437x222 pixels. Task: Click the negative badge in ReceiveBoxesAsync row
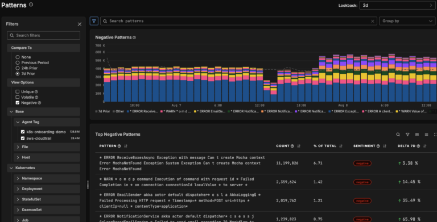click(362, 164)
